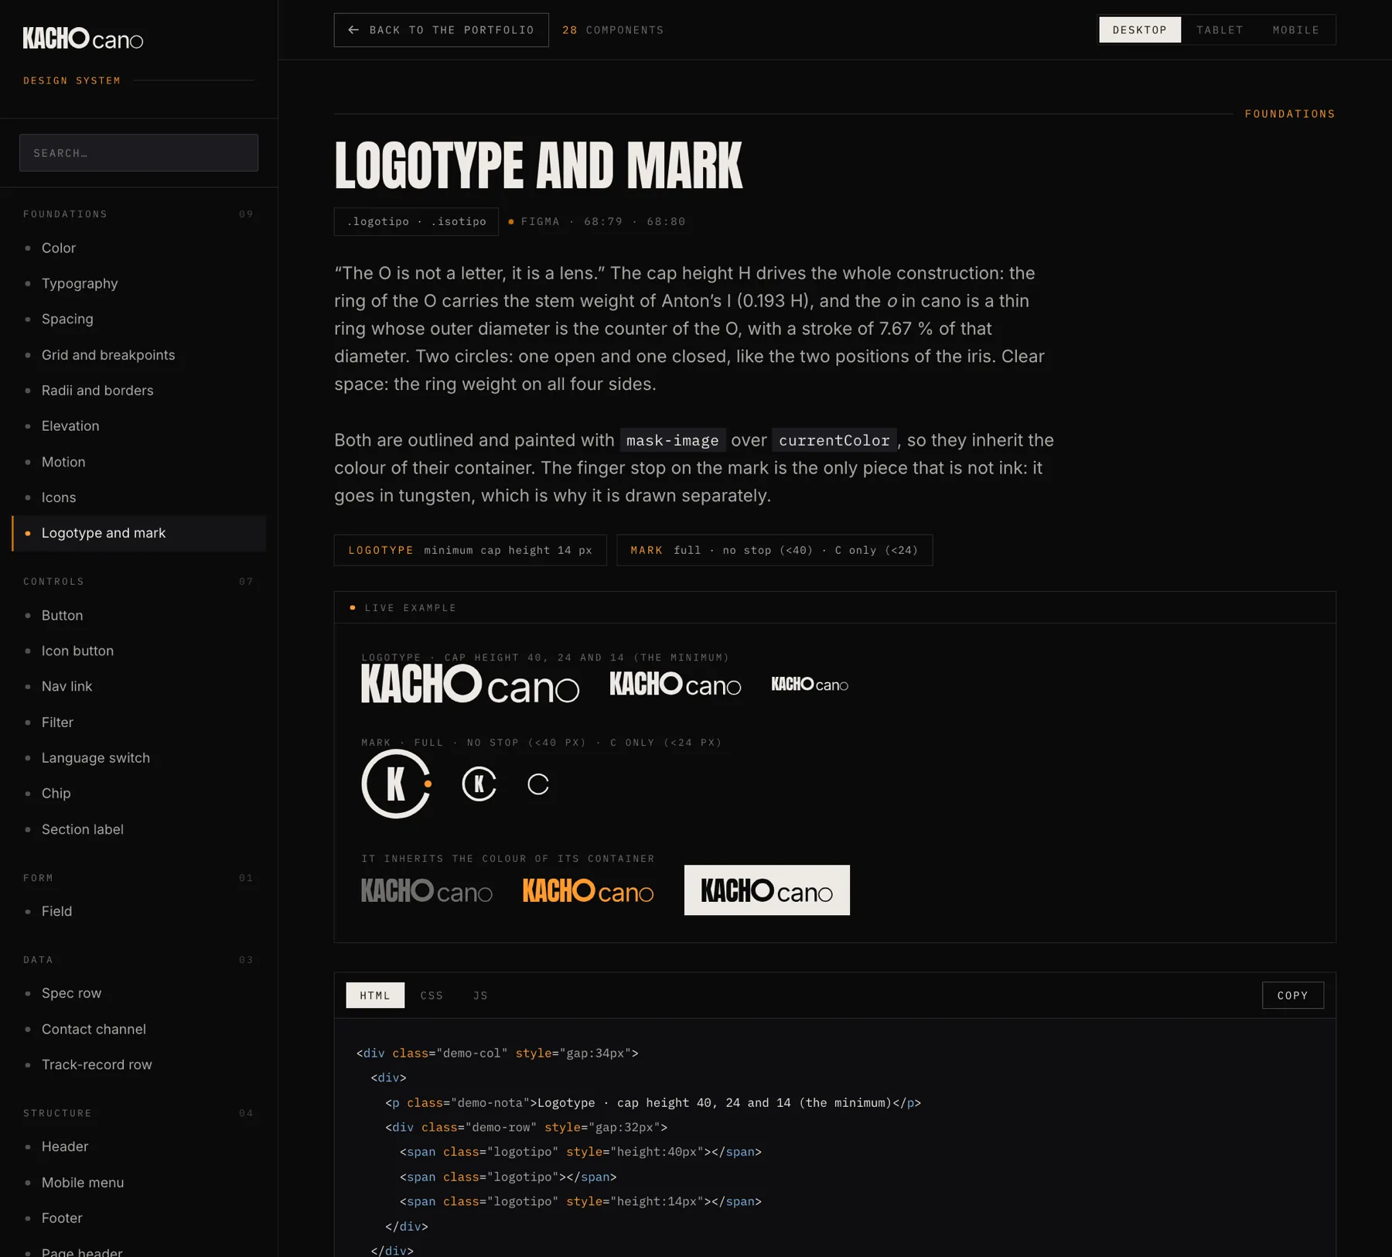1392x1257 pixels.
Task: Open the Spec row page
Action: (x=139, y=993)
